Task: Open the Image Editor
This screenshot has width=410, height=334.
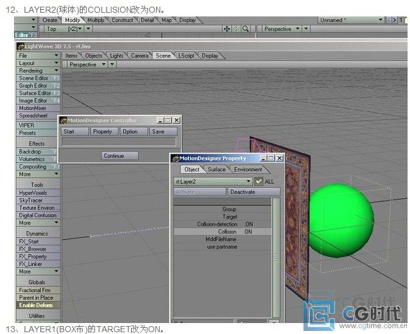Action: (x=38, y=100)
